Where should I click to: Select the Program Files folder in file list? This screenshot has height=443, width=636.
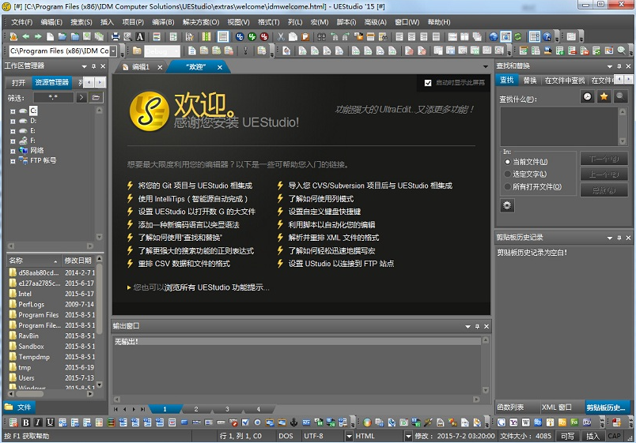38,314
